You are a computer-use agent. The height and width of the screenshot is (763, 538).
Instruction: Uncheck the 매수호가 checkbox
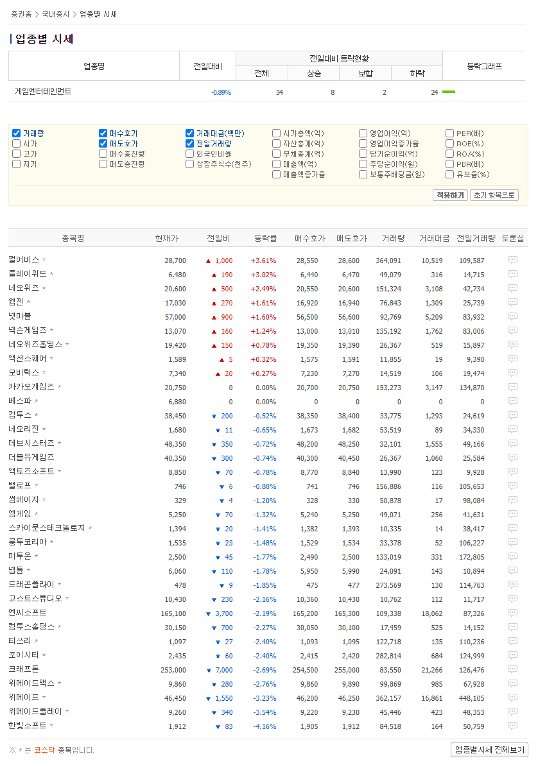point(103,133)
